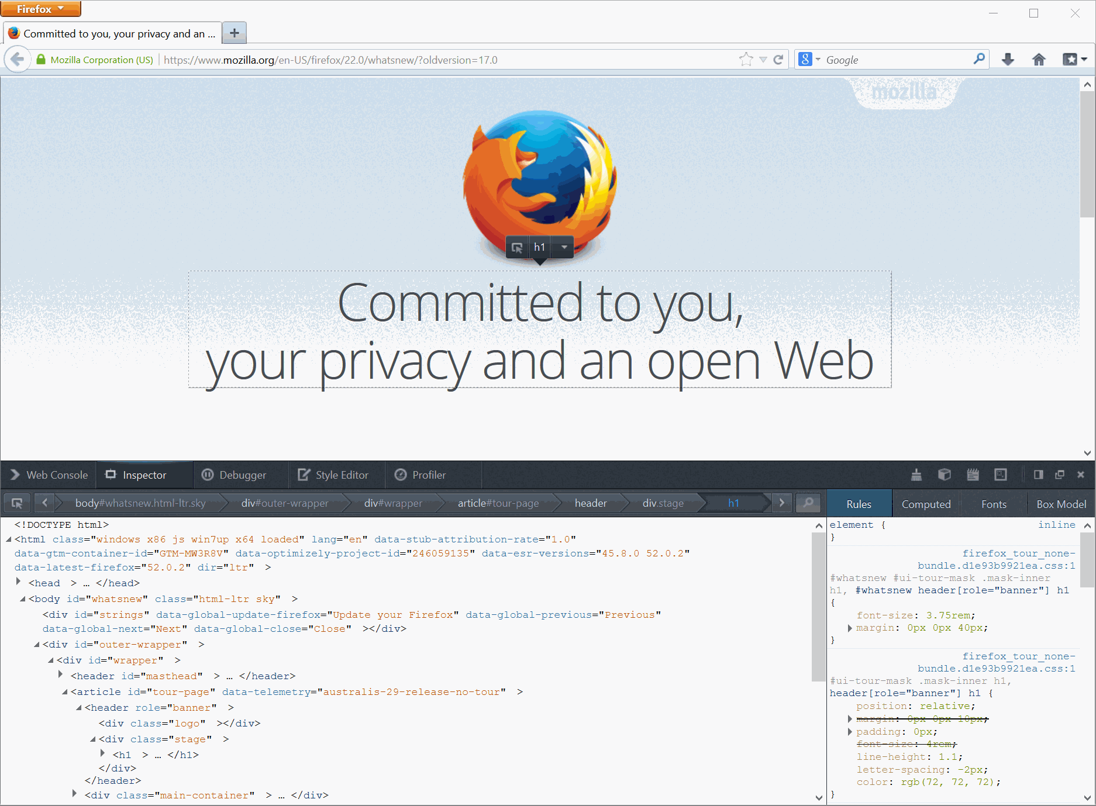
Task: Show the Computed sidebar tab
Action: click(926, 504)
